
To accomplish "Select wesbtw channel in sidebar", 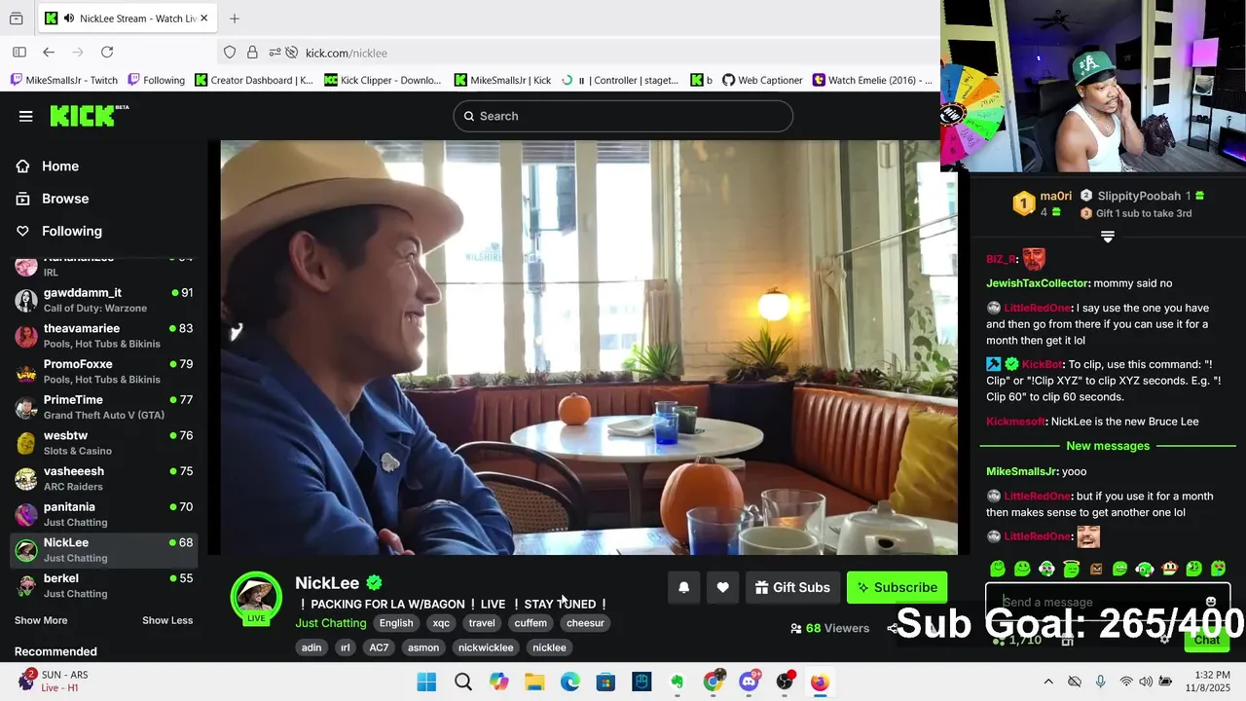I will (104, 443).
